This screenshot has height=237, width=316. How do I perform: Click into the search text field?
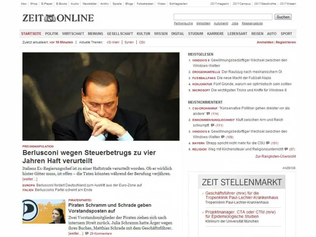[x=223, y=17]
